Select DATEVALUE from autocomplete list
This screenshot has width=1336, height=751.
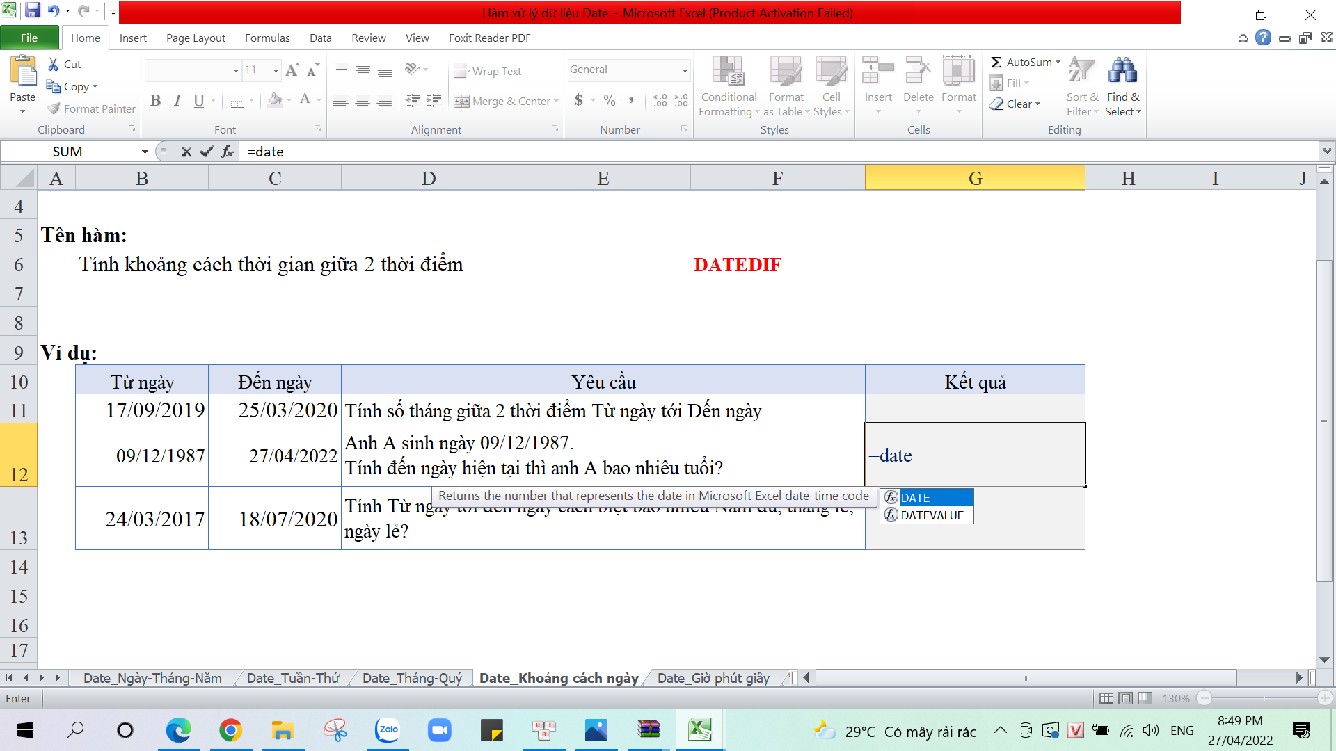pos(931,515)
